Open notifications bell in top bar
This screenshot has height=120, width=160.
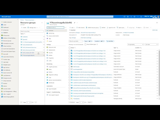(131, 17)
